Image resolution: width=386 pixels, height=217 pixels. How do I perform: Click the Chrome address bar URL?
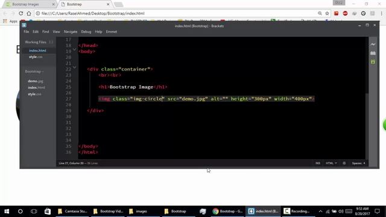(93, 13)
